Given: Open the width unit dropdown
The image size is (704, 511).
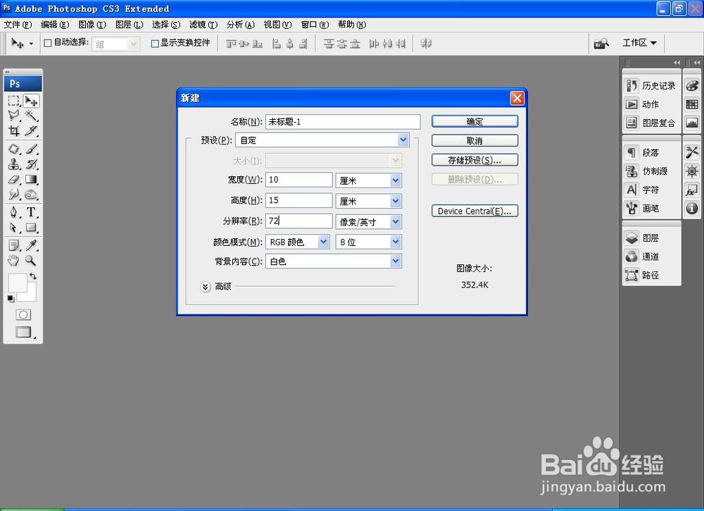Looking at the screenshot, I should coord(369,180).
